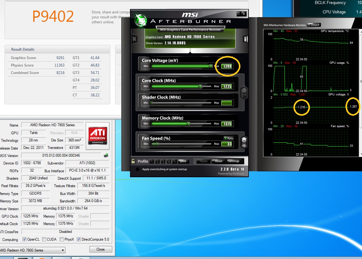Save the current profile with save button
Viewport: 362px width, 259px height.
tap(184, 161)
